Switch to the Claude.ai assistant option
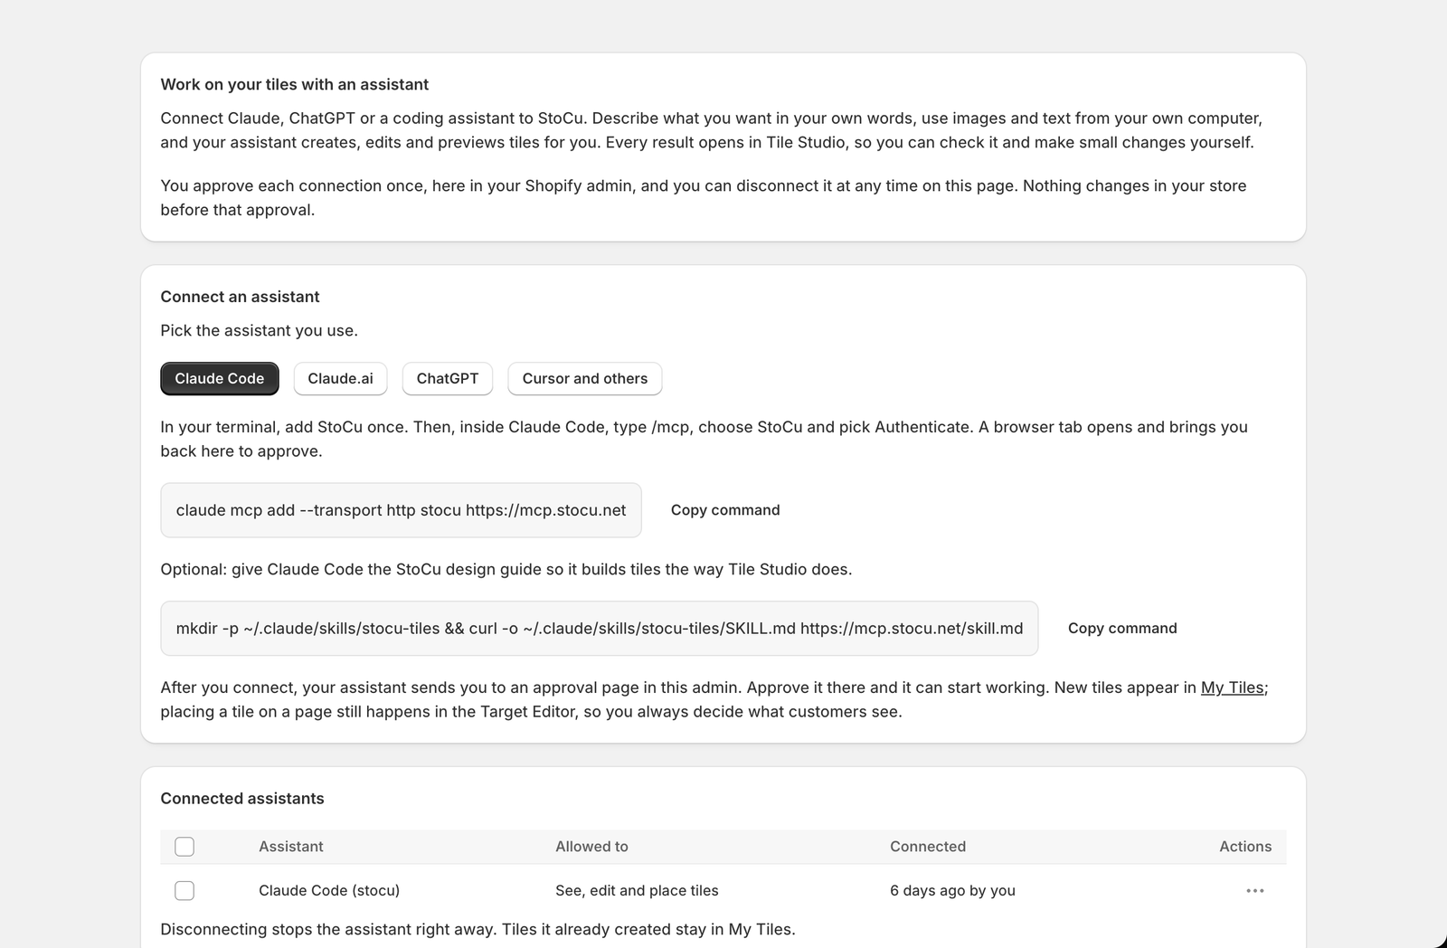This screenshot has width=1447, height=948. (340, 379)
